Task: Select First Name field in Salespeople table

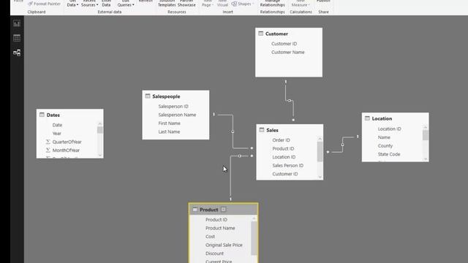Action: point(169,123)
